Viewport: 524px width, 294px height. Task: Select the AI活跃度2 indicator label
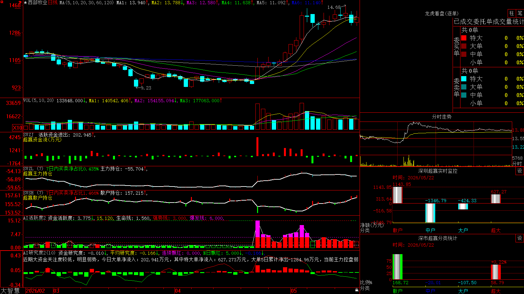pyautogui.click(x=35, y=218)
